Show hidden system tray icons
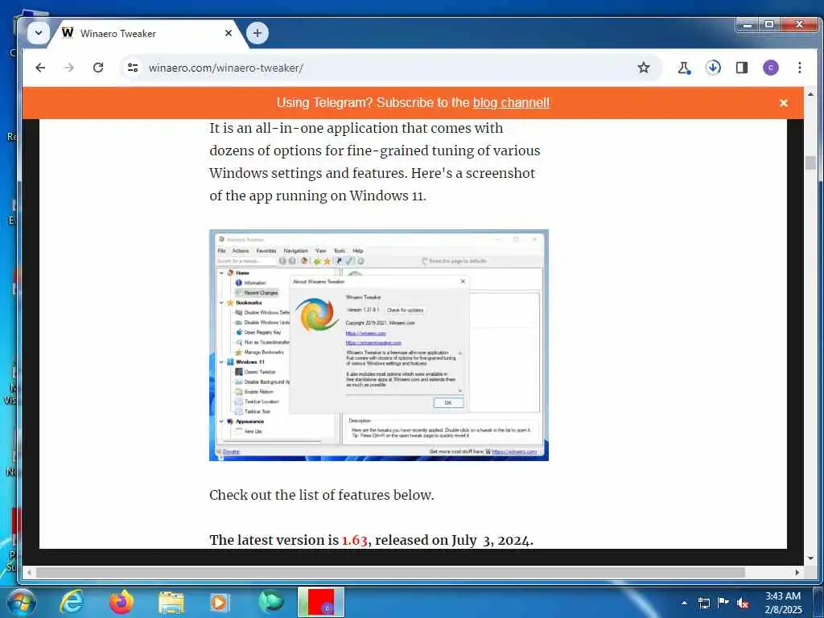This screenshot has height=618, width=824. tap(684, 603)
